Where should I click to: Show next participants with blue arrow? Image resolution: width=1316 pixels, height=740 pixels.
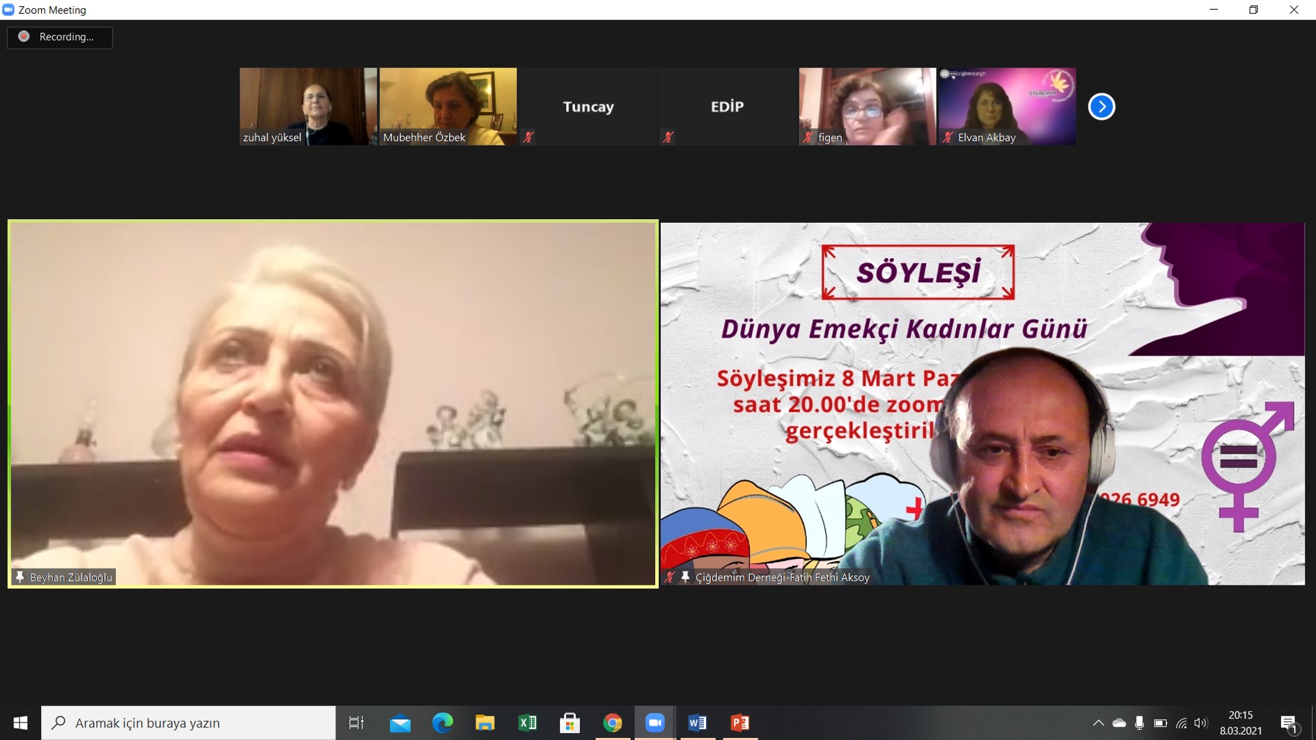pyautogui.click(x=1101, y=107)
